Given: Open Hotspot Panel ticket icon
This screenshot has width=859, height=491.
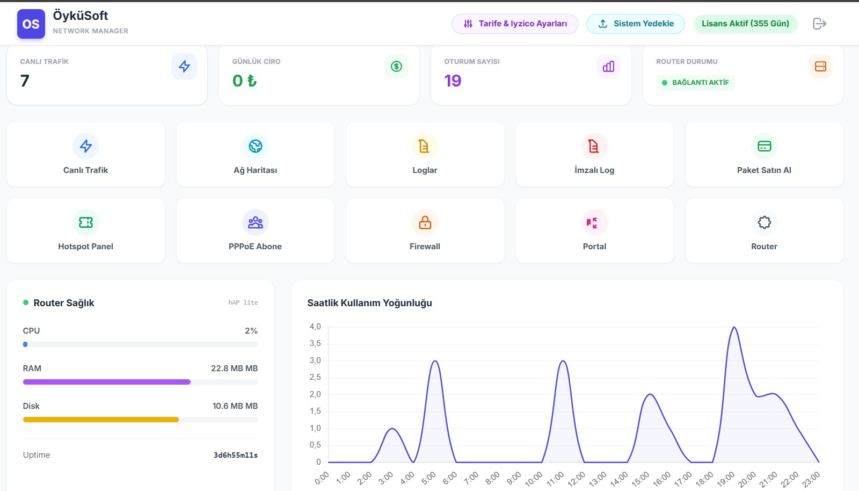Looking at the screenshot, I should coord(86,222).
